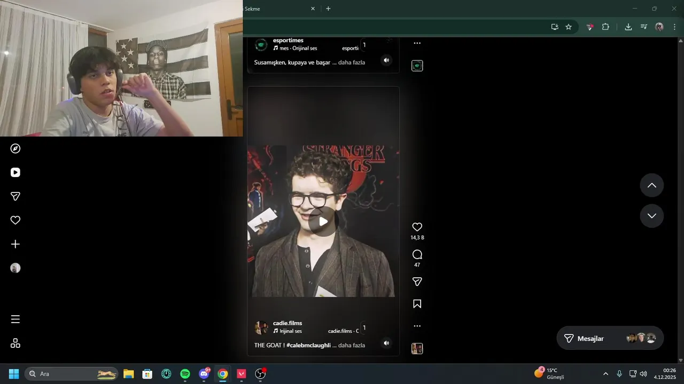
Task: Open Microsoft Store from the taskbar
Action: pos(147,374)
